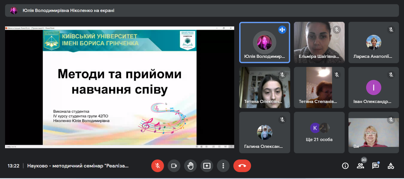Click the Present now screen share button
Viewport: 404px width, 179px height.
click(x=207, y=166)
